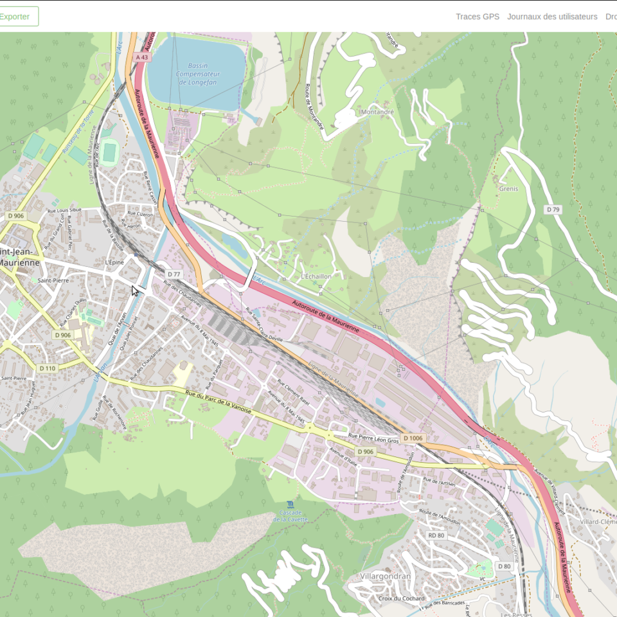Image resolution: width=617 pixels, height=617 pixels.
Task: Click the Grenis hamlet label
Action: 508,189
